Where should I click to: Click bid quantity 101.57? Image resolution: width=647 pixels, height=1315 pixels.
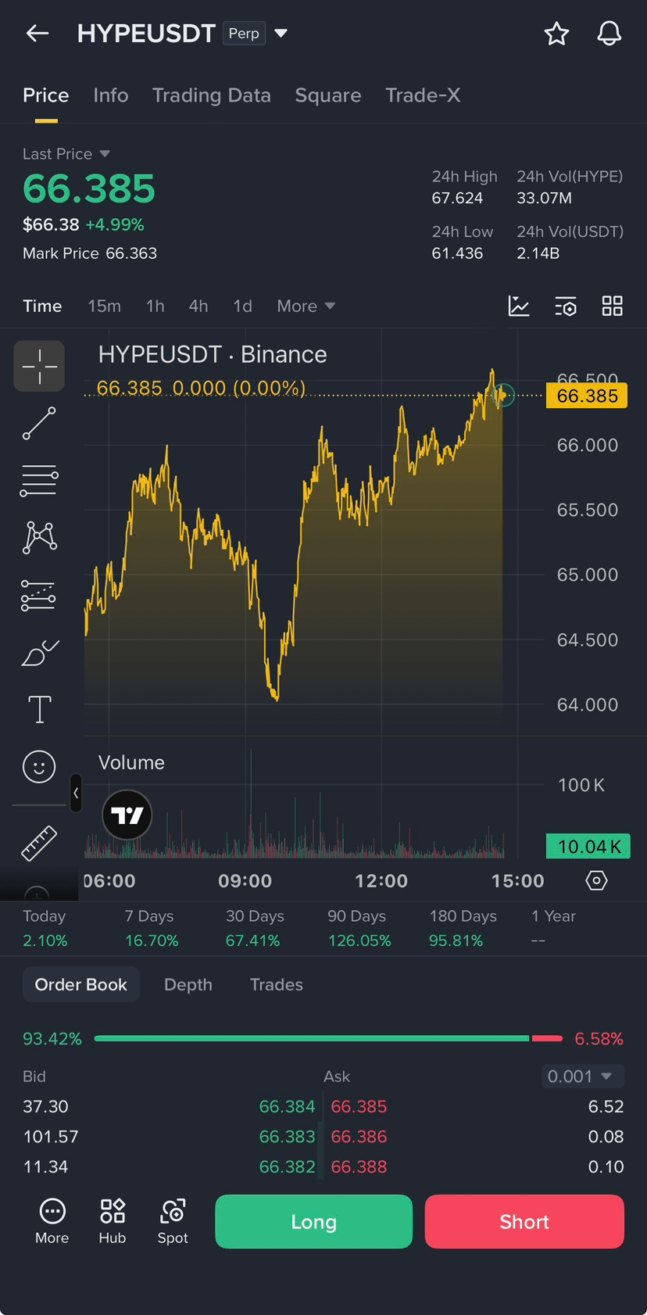51,1137
